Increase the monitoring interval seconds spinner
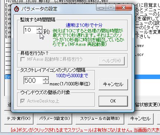The width and height of the screenshot is (160, 135). click(39, 28)
